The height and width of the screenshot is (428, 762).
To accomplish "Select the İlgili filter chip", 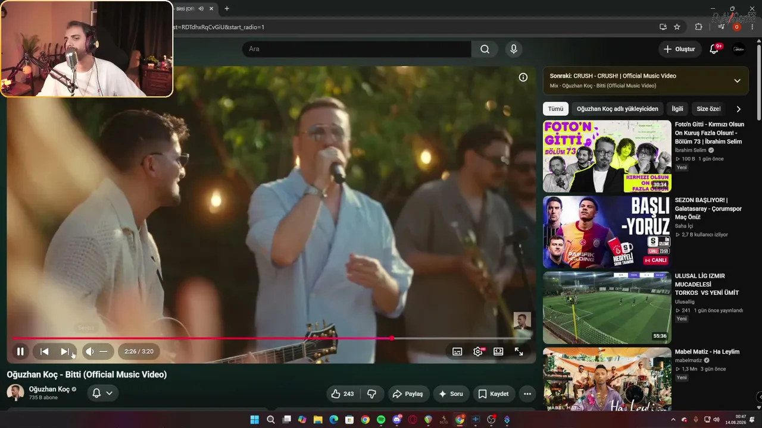I will (677, 109).
